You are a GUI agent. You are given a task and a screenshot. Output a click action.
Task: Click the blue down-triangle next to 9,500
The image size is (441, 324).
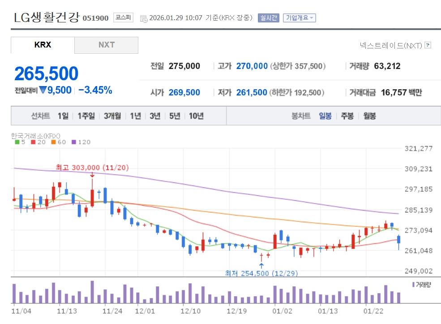[43, 90]
